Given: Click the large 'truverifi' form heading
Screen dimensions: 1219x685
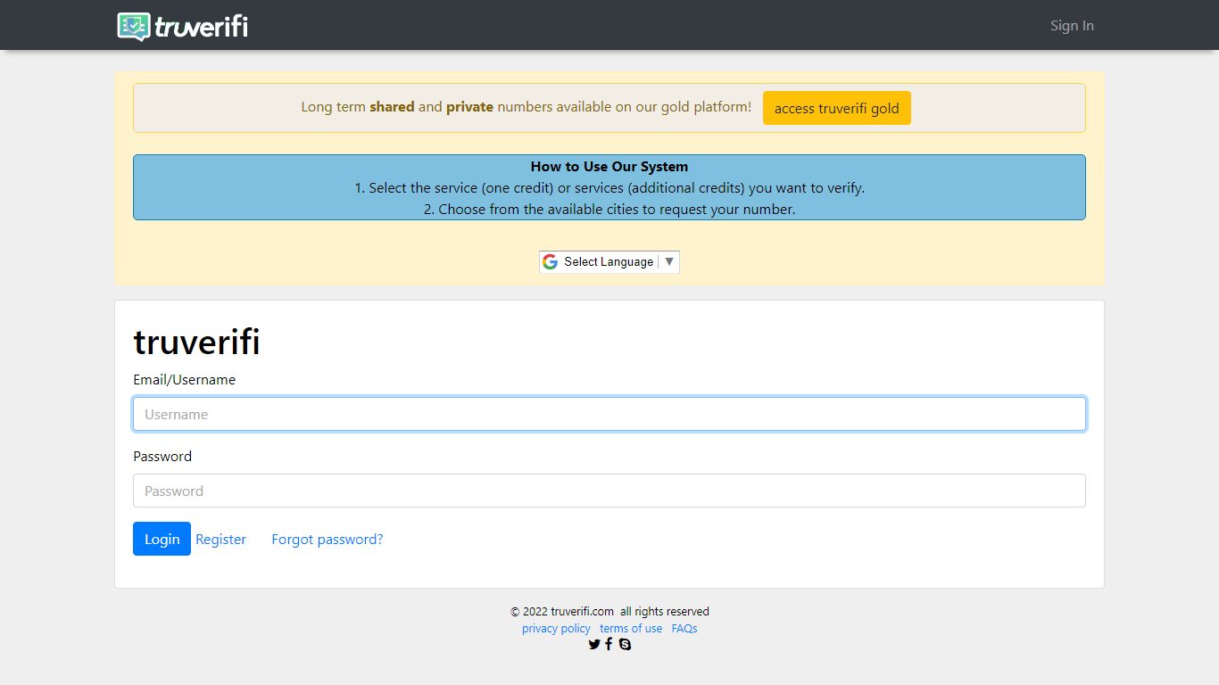Looking at the screenshot, I should point(196,342).
